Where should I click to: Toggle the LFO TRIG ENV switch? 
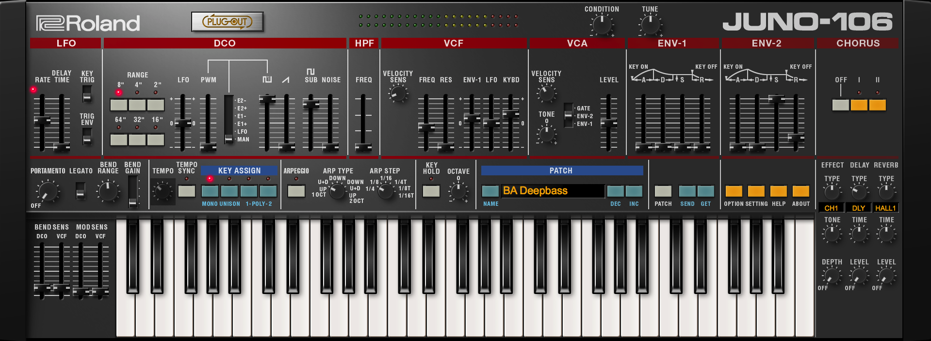click(x=87, y=137)
